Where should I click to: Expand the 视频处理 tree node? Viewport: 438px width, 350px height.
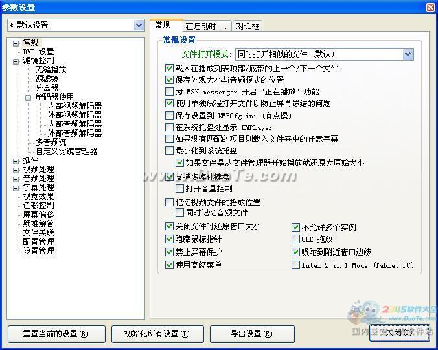tap(16, 170)
